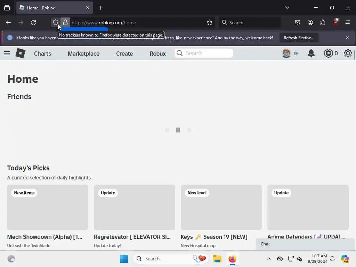Go to the Create page

pyautogui.click(x=124, y=54)
